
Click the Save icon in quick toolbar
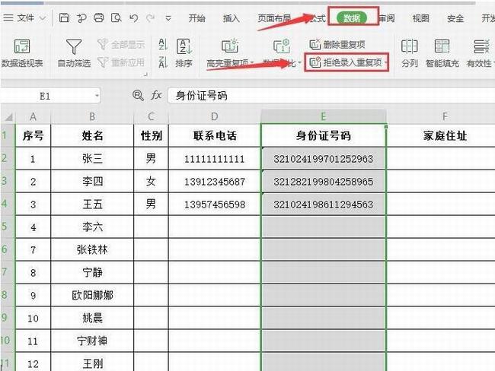click(65, 17)
